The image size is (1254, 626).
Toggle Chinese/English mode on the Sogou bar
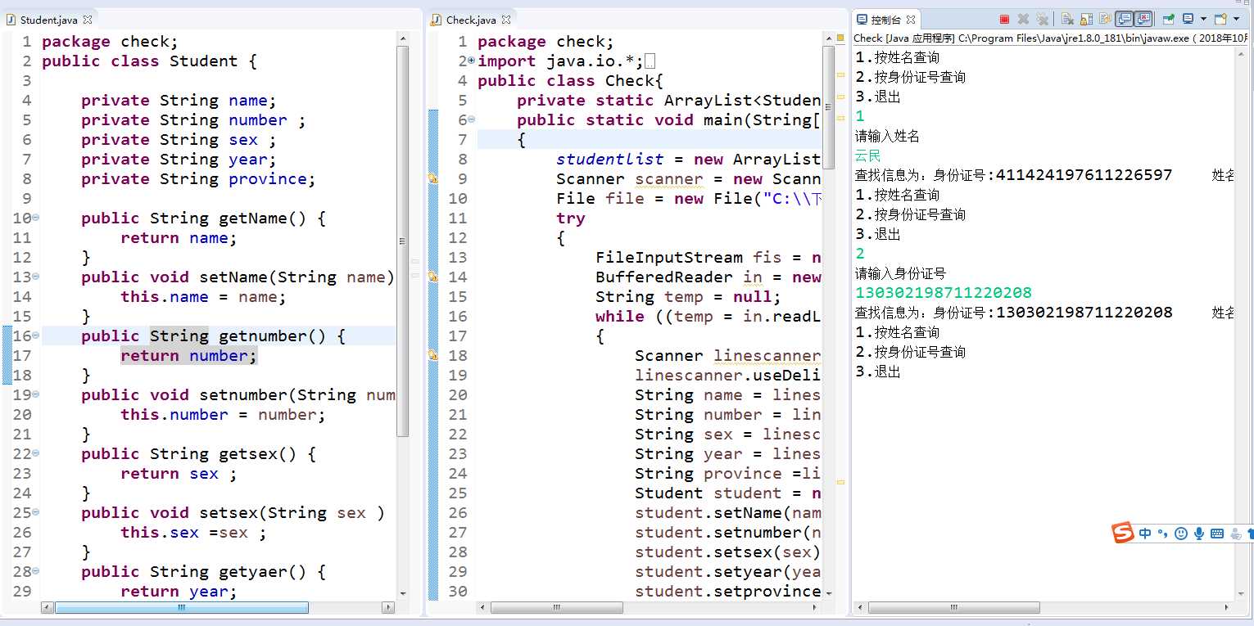point(1144,534)
